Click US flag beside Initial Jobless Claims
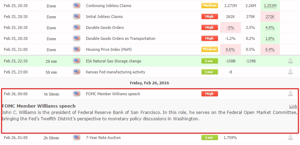 click(76, 17)
